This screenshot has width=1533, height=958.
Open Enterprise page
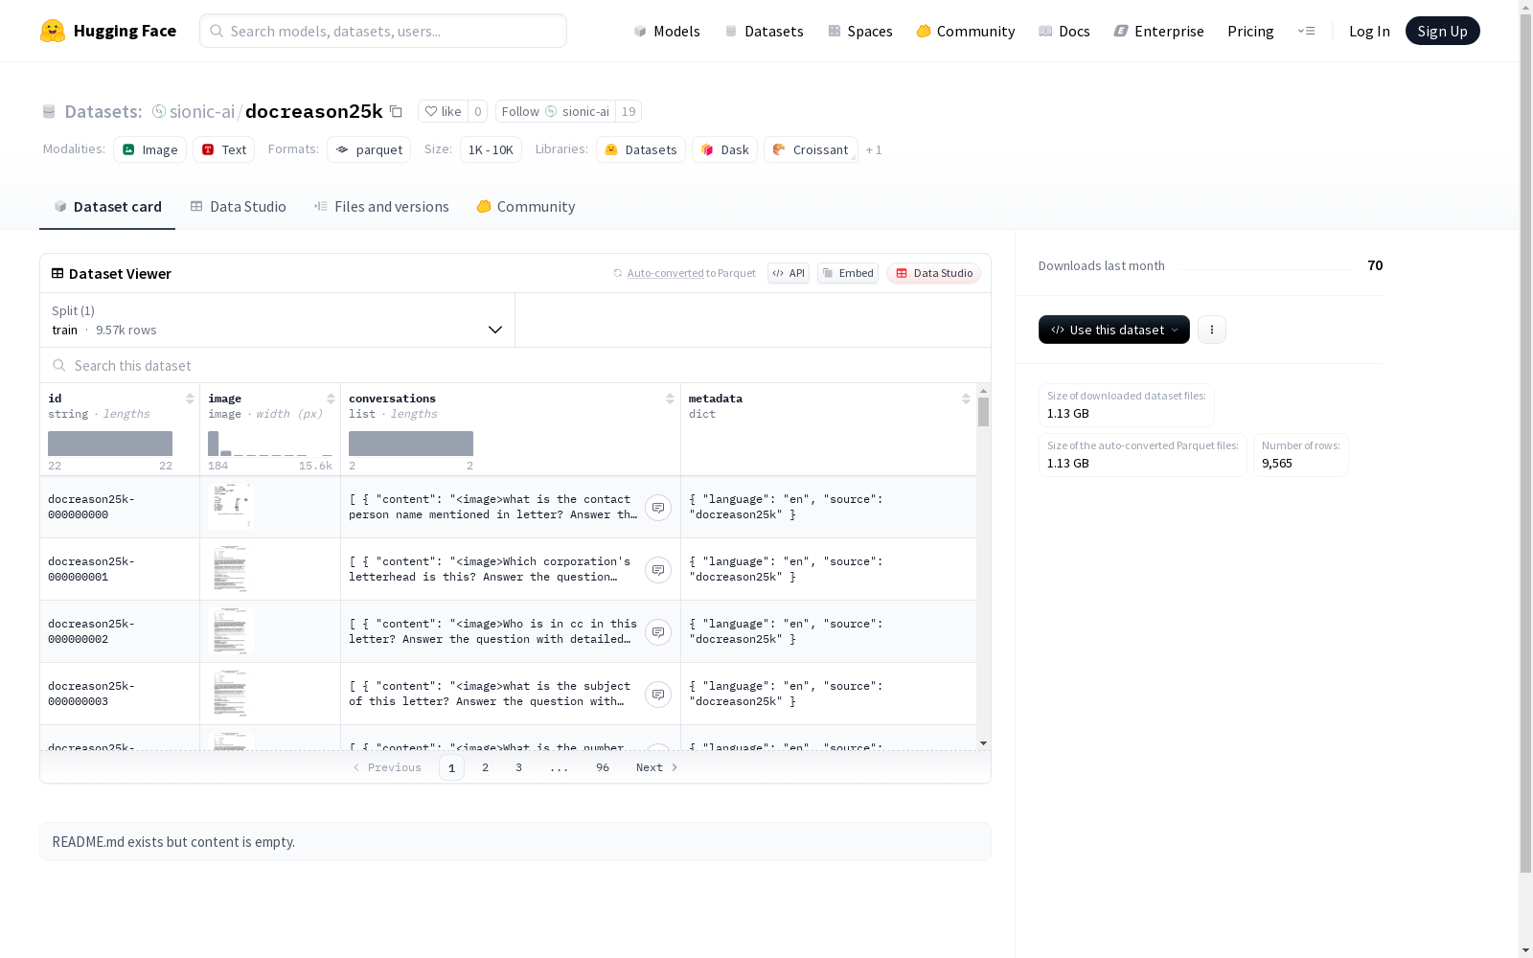coord(1158,31)
